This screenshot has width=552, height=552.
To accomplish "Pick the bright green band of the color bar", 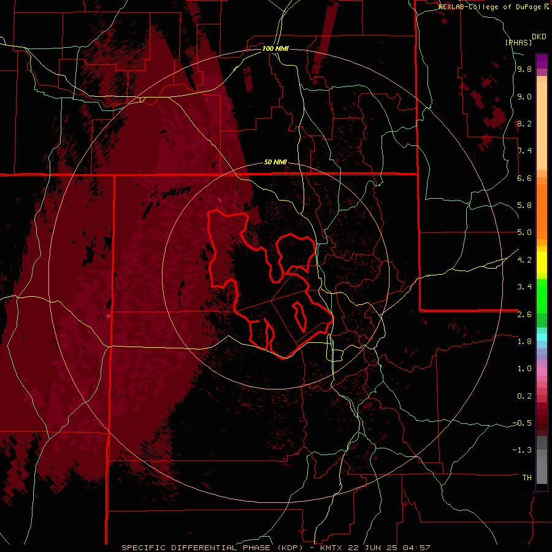I will [x=542, y=296].
